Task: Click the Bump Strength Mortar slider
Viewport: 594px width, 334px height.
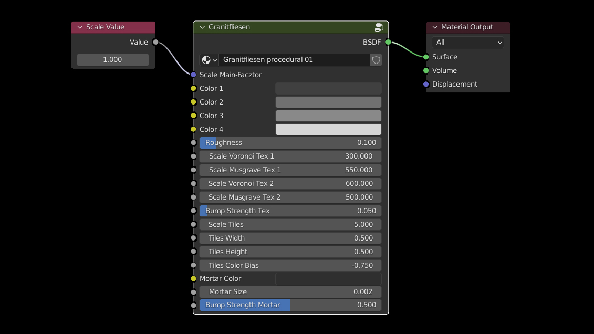Action: pos(290,305)
